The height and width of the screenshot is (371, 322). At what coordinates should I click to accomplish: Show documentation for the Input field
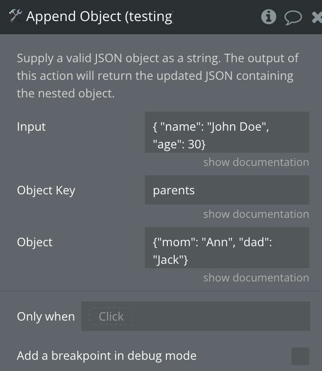pos(256,162)
